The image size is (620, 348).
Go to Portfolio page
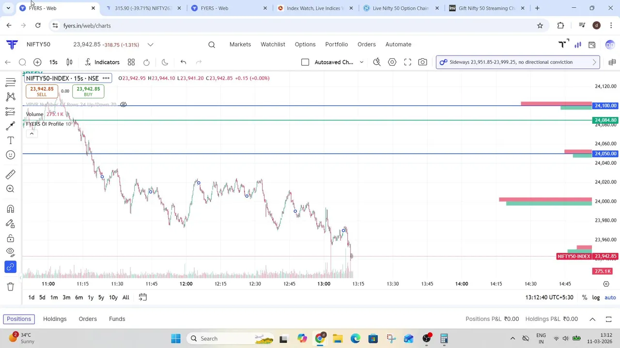pyautogui.click(x=337, y=44)
